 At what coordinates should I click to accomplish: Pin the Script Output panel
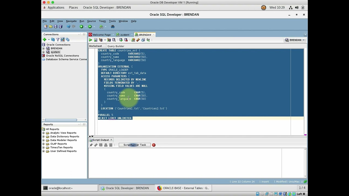tap(91, 145)
